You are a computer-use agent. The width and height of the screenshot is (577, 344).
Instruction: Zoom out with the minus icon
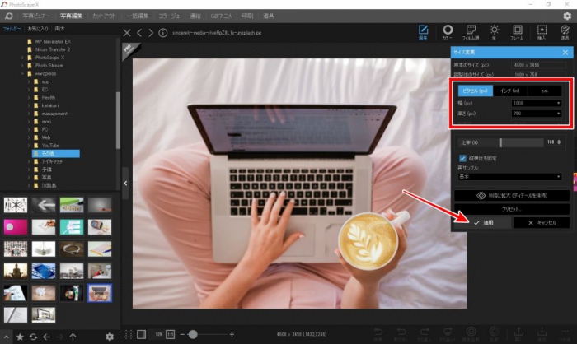tap(182, 334)
